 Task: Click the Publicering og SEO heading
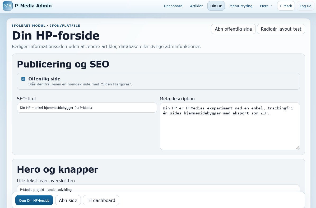pos(63,64)
